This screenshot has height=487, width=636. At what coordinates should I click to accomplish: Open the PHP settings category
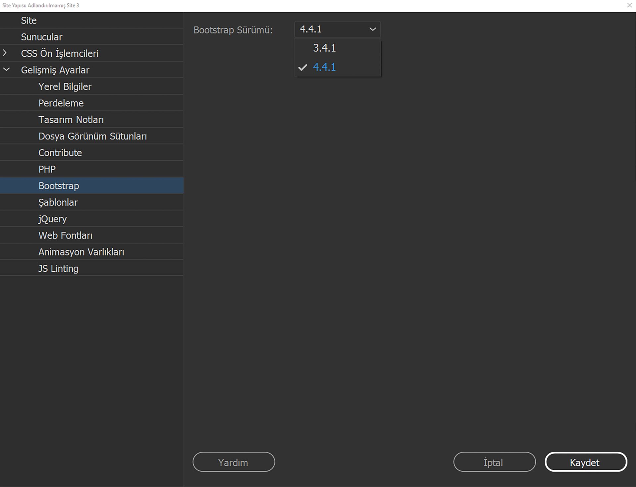pos(47,169)
